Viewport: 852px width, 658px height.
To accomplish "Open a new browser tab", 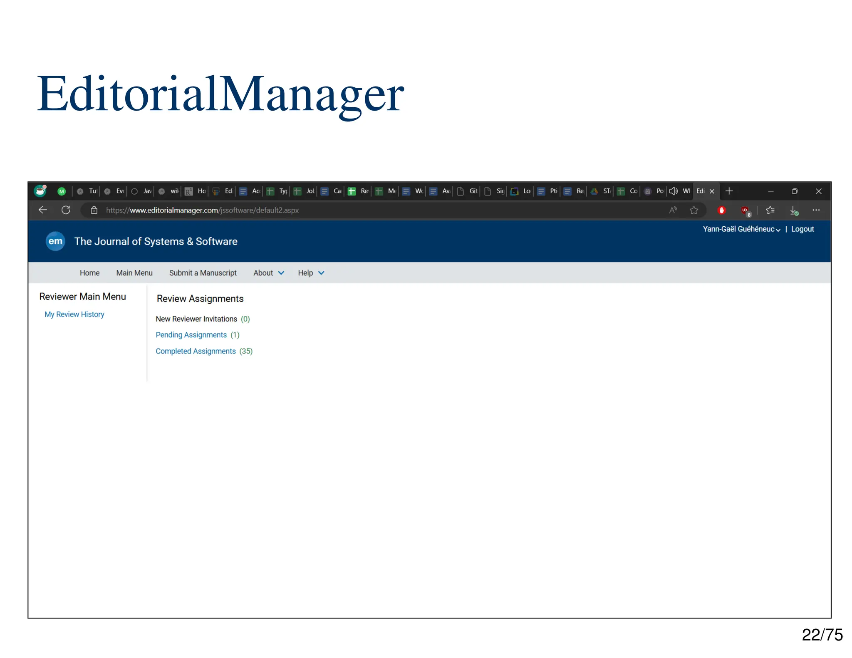I will pyautogui.click(x=729, y=191).
